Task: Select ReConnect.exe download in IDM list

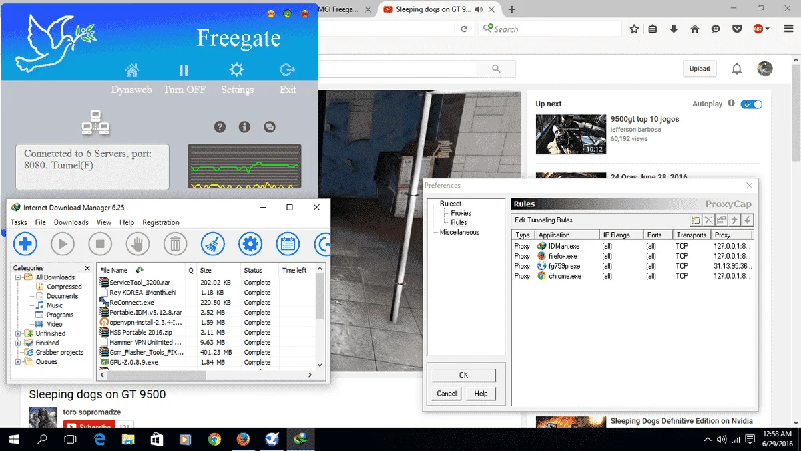Action: (206, 302)
